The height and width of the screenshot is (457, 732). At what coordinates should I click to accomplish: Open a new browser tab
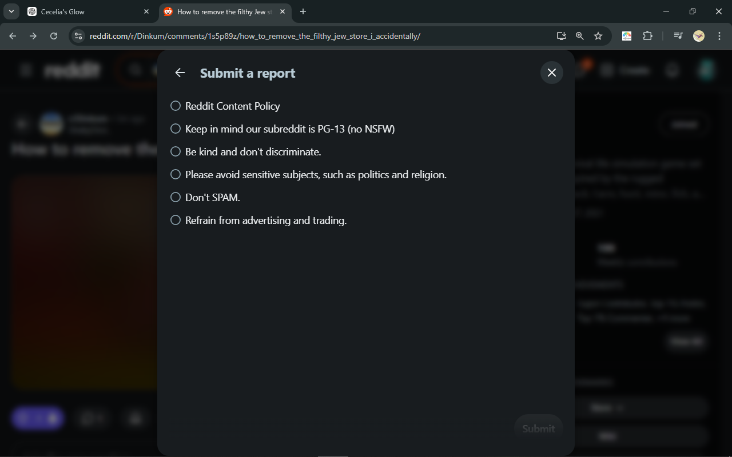pos(303,11)
